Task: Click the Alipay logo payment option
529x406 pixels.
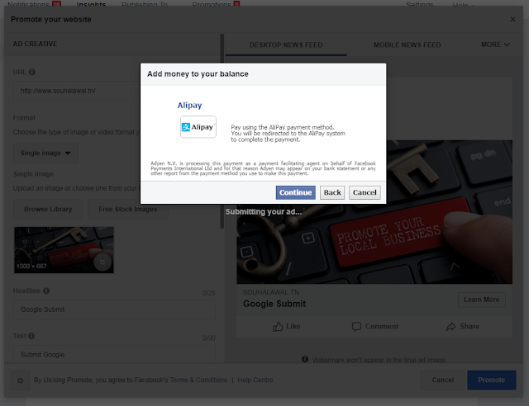Action: (x=198, y=127)
